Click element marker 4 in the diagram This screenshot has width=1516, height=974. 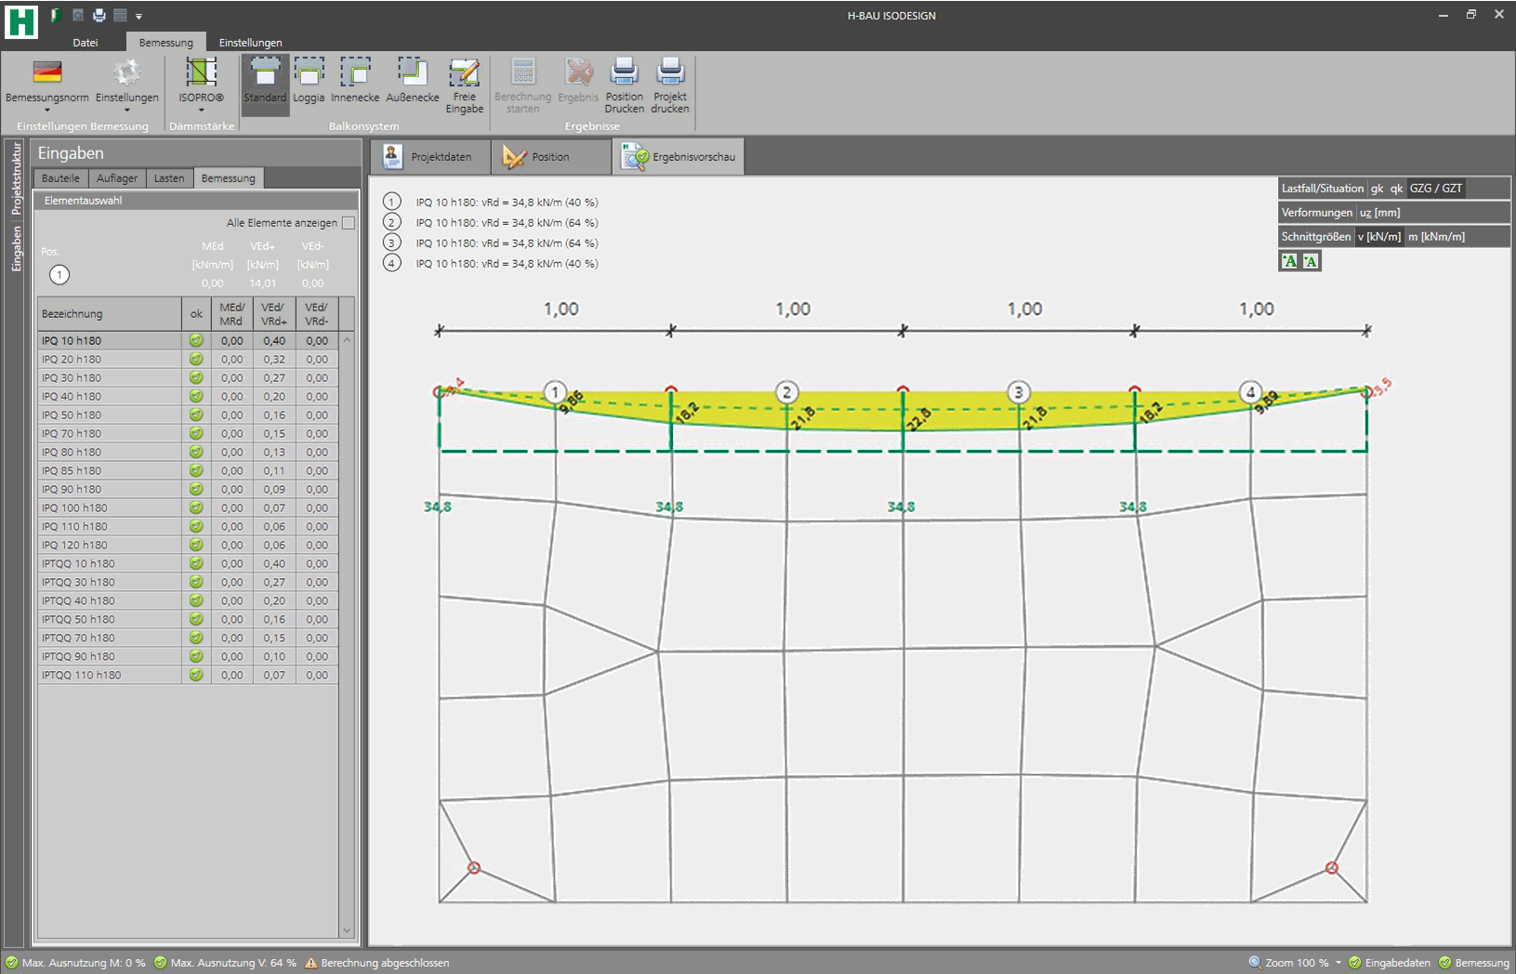[x=1250, y=392]
